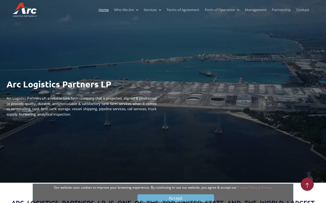
Task: Expand the Ports of Operation chevron
Action: point(238,10)
